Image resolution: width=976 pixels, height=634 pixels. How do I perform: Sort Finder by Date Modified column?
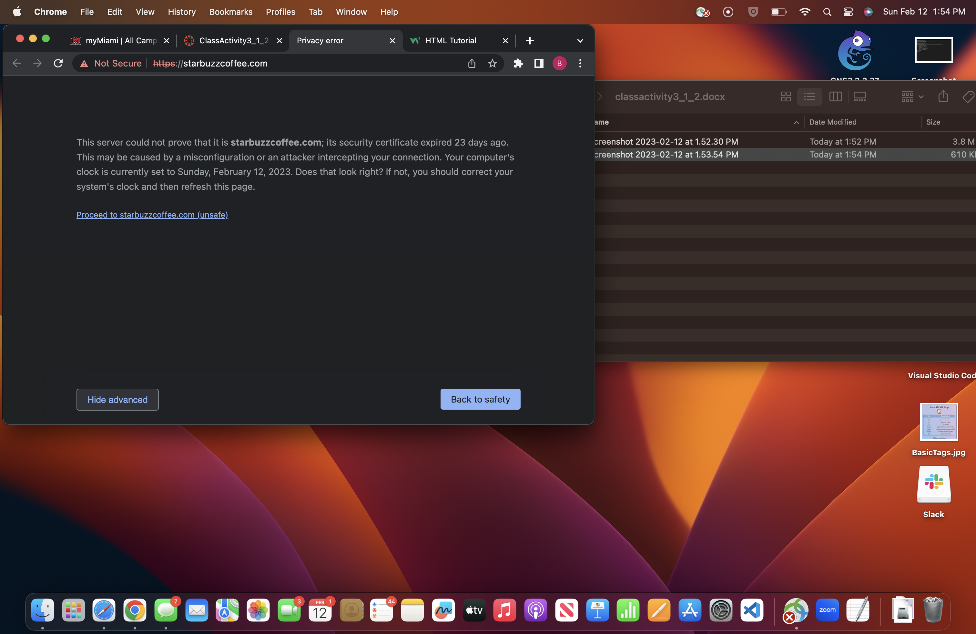(833, 122)
